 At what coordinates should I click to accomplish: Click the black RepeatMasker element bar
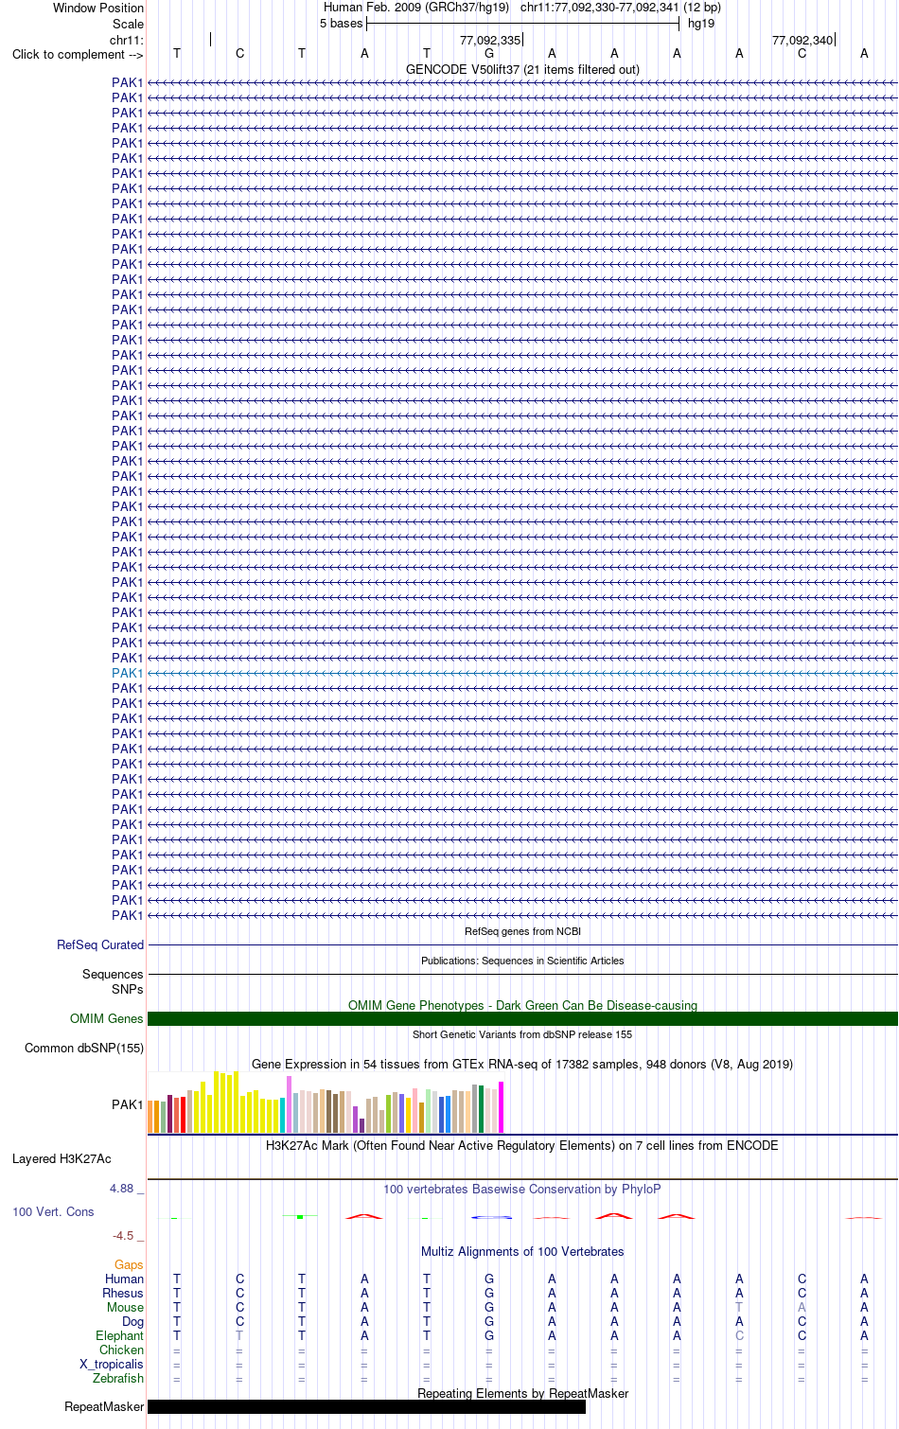366,1406
